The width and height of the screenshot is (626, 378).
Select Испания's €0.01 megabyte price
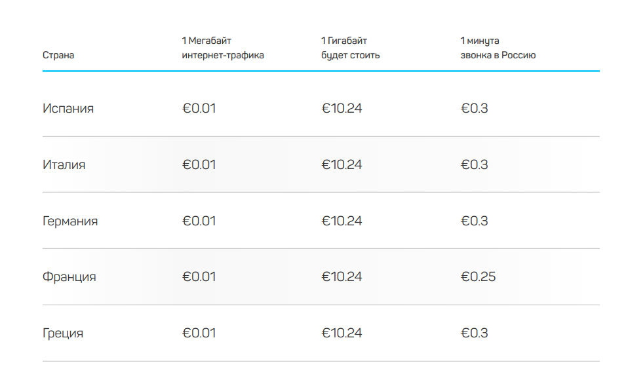coord(199,109)
